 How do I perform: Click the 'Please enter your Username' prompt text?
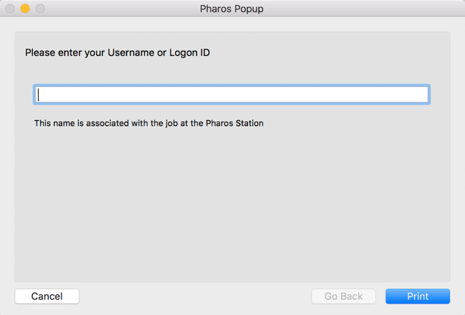click(x=118, y=53)
